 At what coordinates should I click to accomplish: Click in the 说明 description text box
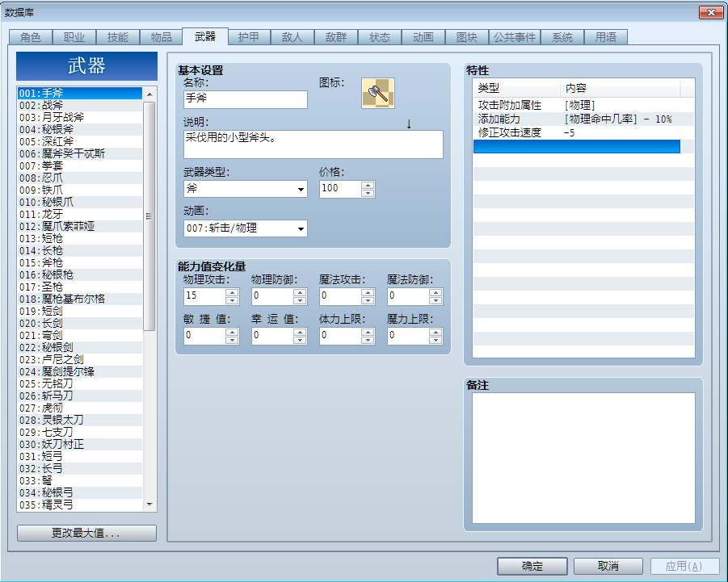pyautogui.click(x=314, y=144)
